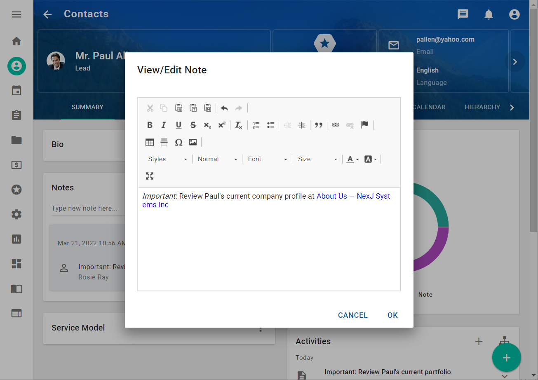Open the text color picker
This screenshot has width=538, height=380.
click(x=352, y=159)
